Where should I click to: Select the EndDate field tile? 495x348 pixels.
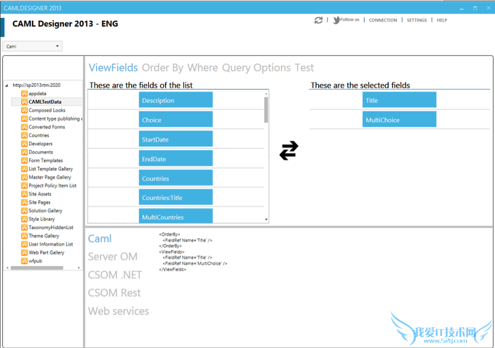[x=175, y=158]
